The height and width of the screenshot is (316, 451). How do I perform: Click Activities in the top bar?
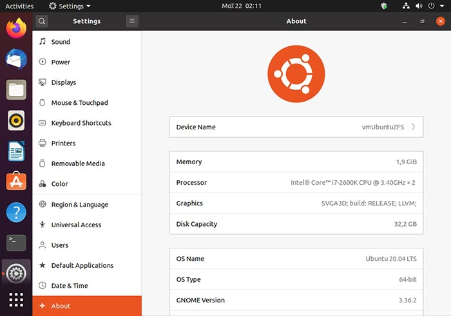click(19, 6)
